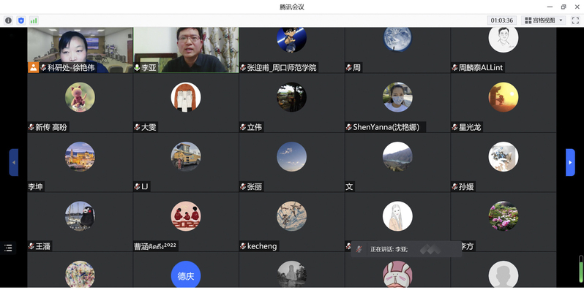This screenshot has height=290, width=584.
Task: Toggle fullscreen mode icon
Action: tap(575, 20)
